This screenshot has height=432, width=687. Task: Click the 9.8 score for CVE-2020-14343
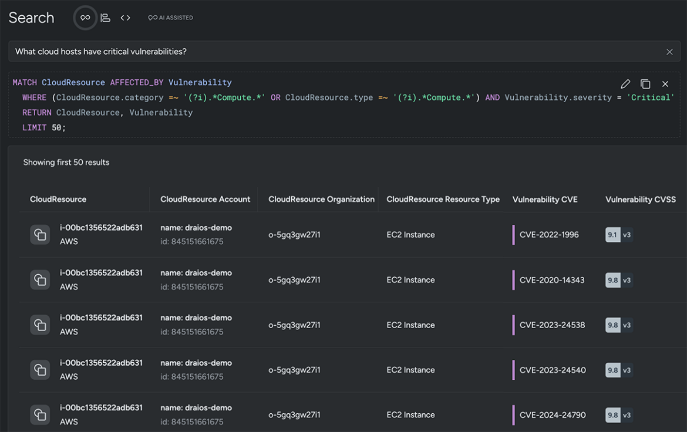[x=612, y=280]
